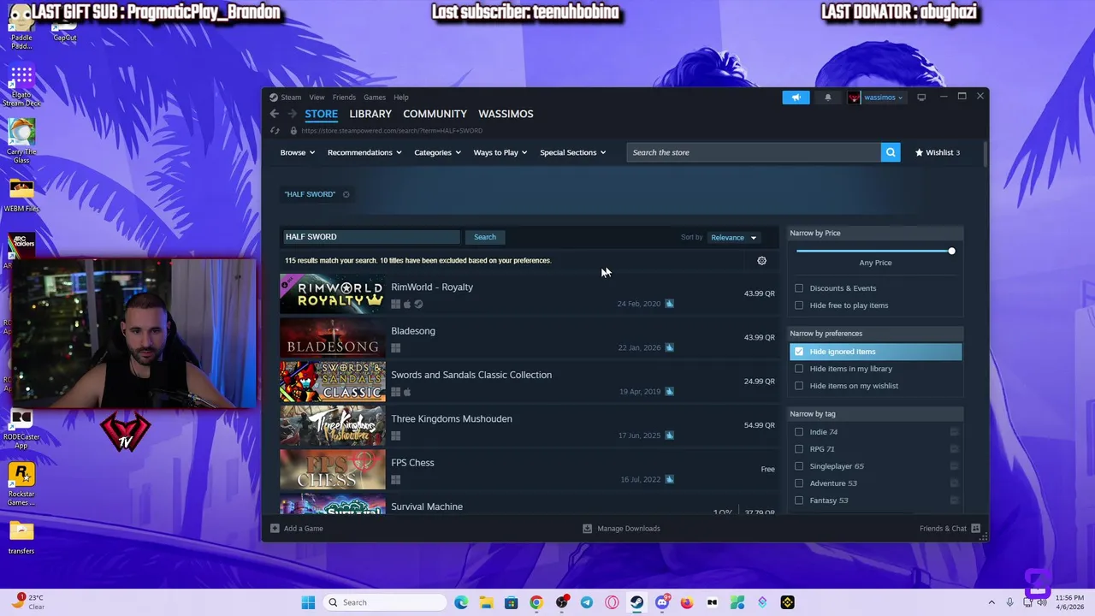The image size is (1095, 616).
Task: Open RimWorld - Royalty result
Action: 528,294
